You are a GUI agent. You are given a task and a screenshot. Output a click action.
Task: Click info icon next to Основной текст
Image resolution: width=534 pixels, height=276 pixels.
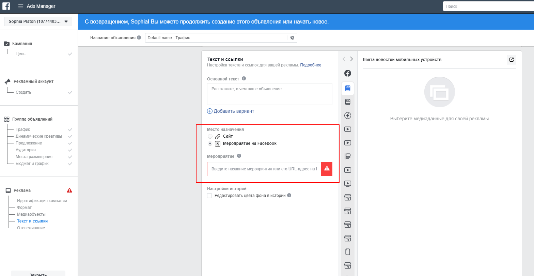[244, 78]
